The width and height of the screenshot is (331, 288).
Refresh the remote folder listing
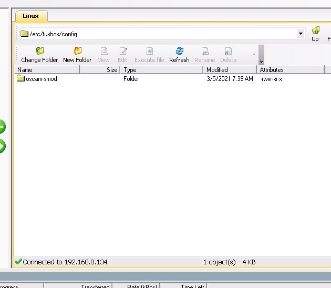[x=179, y=54]
